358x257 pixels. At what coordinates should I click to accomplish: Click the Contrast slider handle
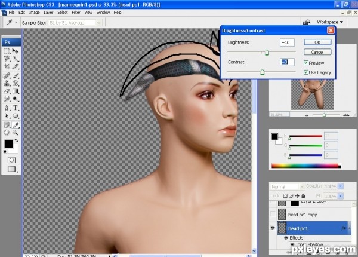tap(263, 72)
